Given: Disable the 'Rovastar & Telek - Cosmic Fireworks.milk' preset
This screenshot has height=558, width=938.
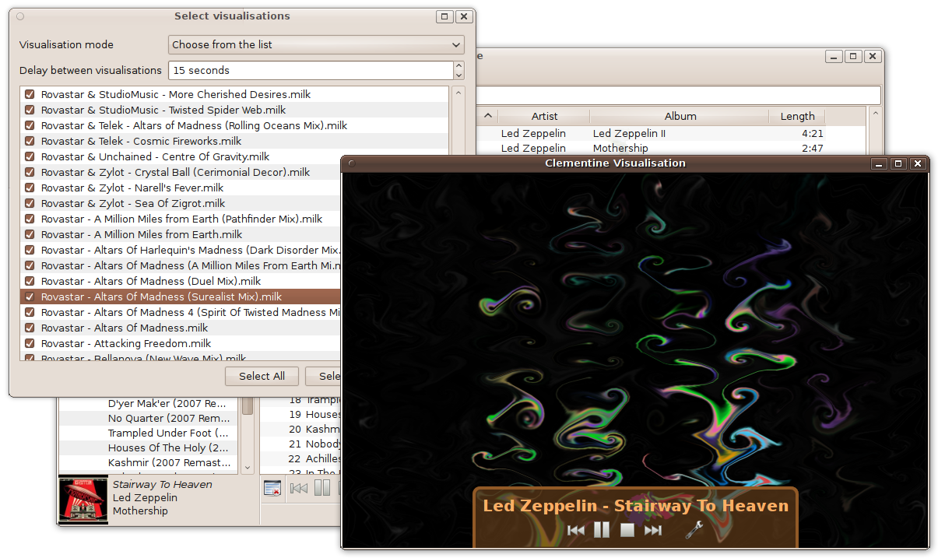Looking at the screenshot, I should click(30, 141).
